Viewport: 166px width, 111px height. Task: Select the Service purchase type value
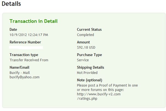click(x=83, y=60)
